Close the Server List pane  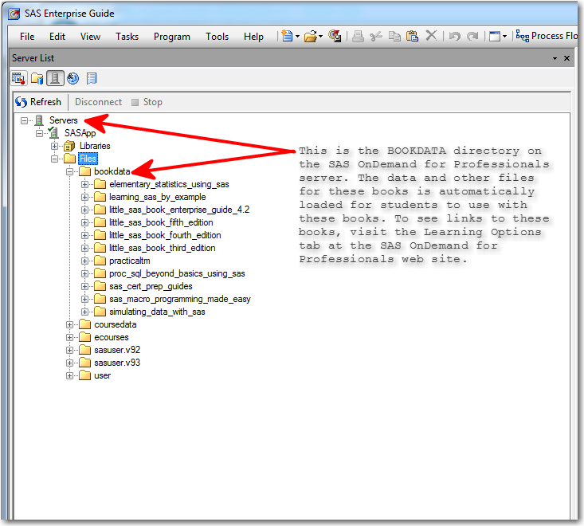pyautogui.click(x=566, y=58)
